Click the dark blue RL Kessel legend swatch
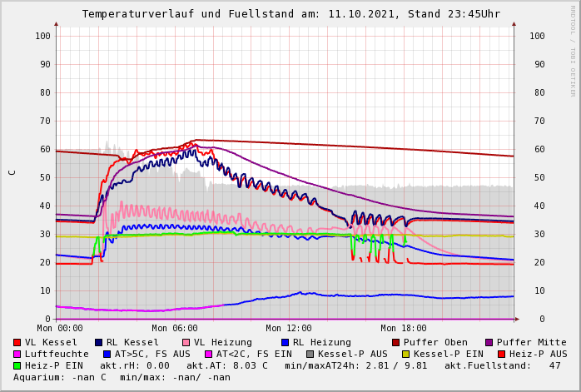The image size is (581, 392). (99, 343)
